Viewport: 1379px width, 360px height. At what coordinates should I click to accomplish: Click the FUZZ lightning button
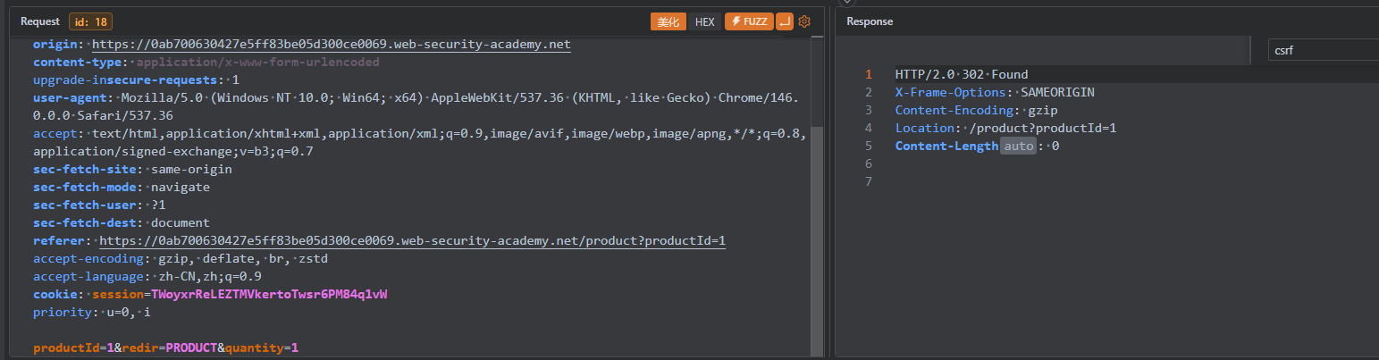click(x=749, y=21)
